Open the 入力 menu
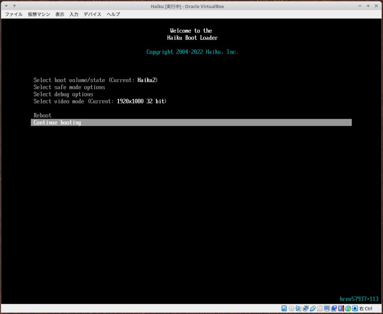383x314 pixels. click(x=74, y=14)
